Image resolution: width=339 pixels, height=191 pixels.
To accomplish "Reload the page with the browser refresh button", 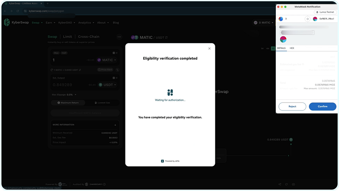I will [x=18, y=11].
